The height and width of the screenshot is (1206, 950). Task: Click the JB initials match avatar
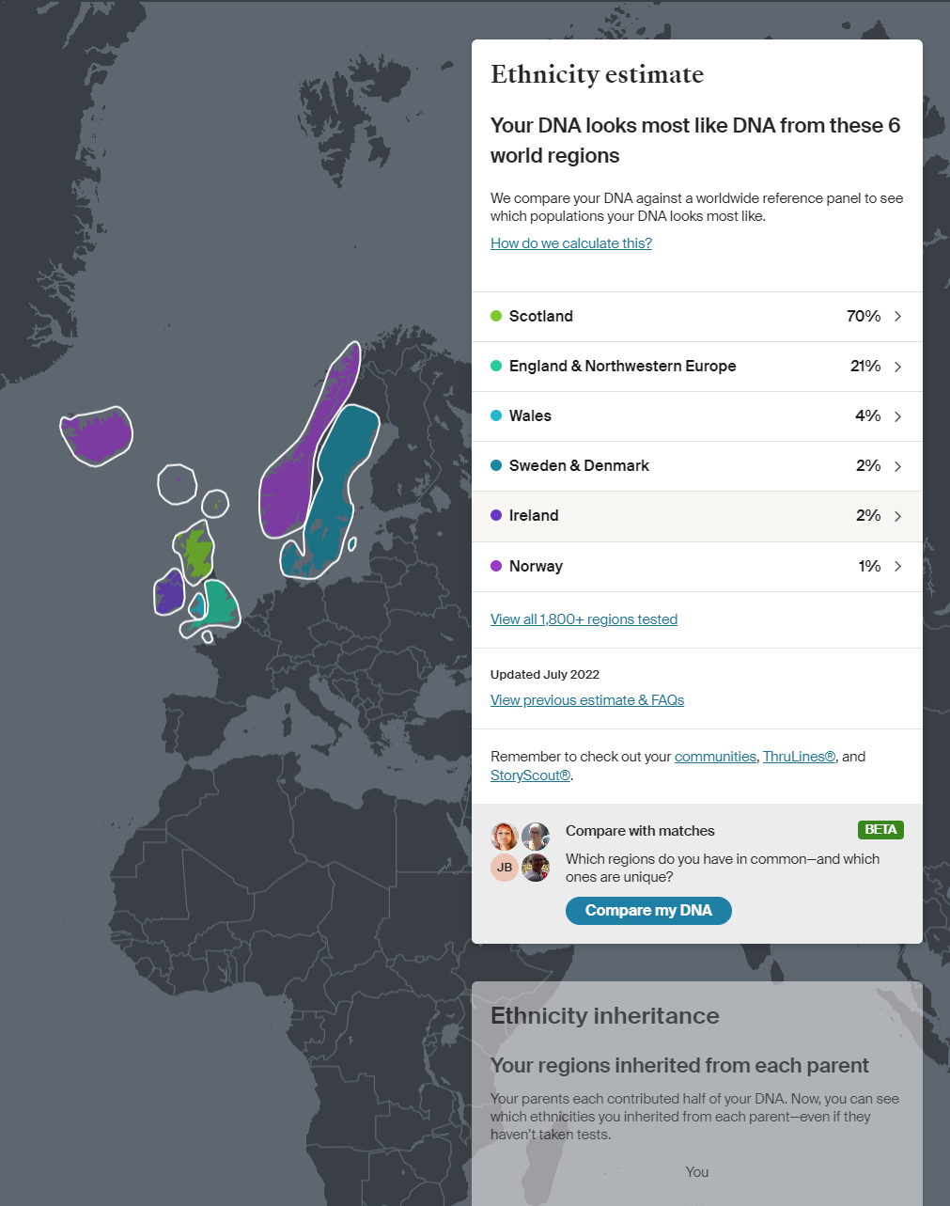[x=505, y=868]
